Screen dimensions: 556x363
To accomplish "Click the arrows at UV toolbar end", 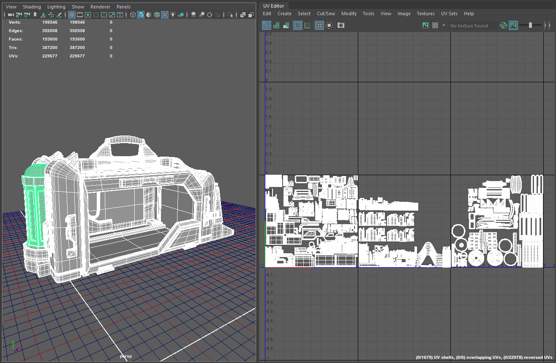I will point(547,25).
